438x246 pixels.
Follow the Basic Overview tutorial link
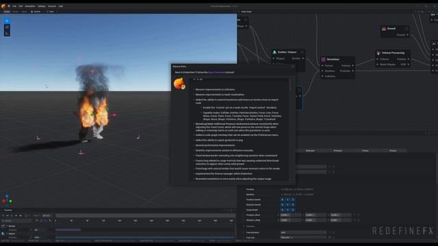coord(216,72)
